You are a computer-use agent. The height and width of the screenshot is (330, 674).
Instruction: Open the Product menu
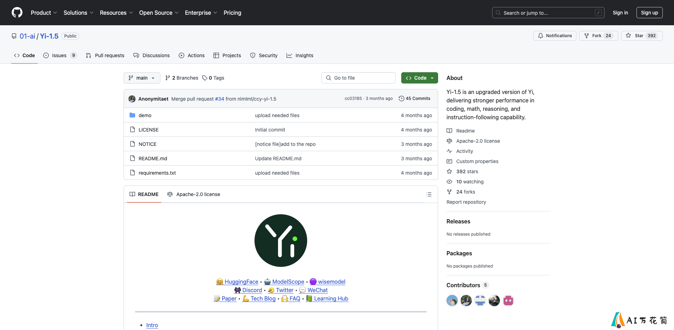coord(44,13)
